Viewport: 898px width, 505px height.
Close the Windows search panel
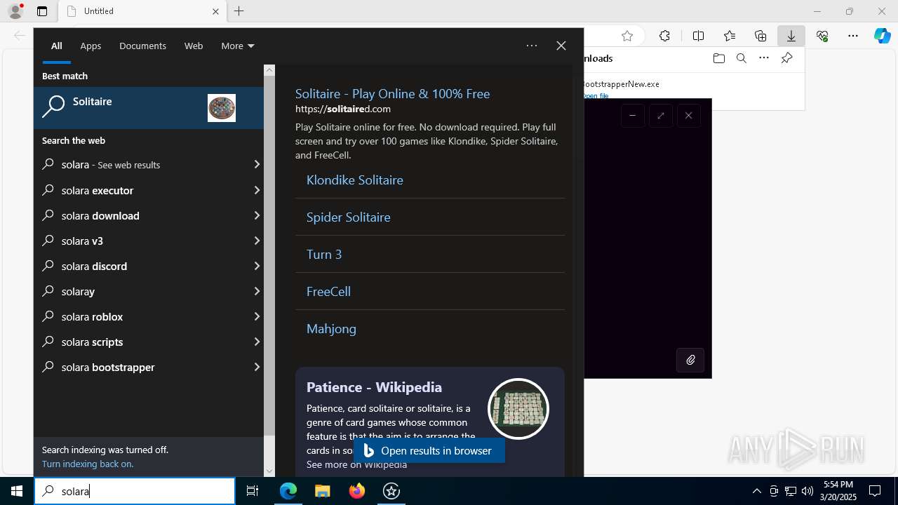point(561,46)
